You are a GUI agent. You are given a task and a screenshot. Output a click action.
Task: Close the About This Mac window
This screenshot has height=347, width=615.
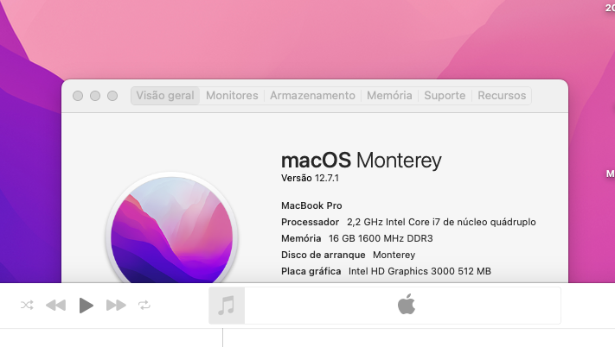point(78,96)
